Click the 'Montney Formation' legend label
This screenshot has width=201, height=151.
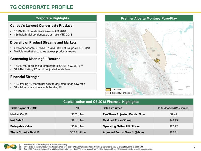coord(122,93)
